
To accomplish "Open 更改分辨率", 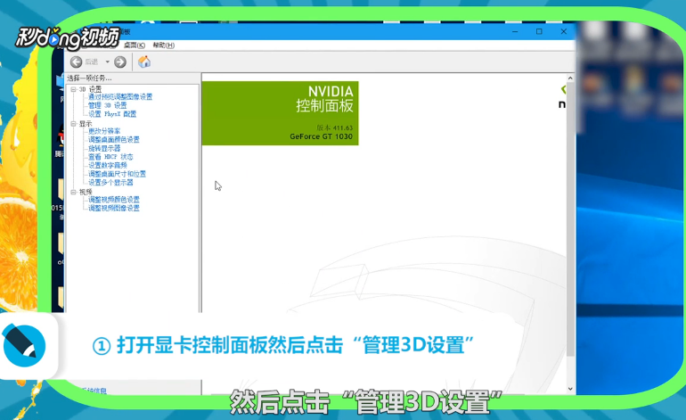I will pos(104,131).
